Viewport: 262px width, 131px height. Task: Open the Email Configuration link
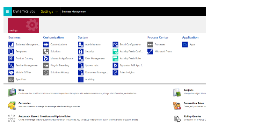click(x=131, y=45)
